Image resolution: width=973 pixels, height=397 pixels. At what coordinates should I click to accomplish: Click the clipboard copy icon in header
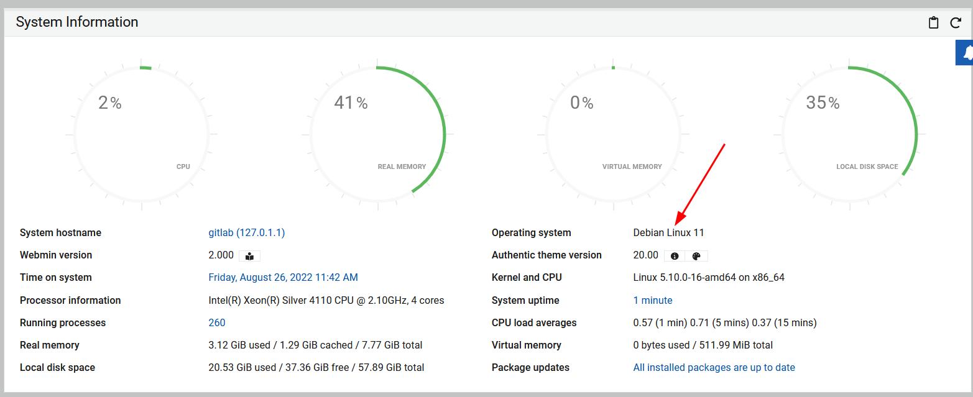[x=933, y=23]
